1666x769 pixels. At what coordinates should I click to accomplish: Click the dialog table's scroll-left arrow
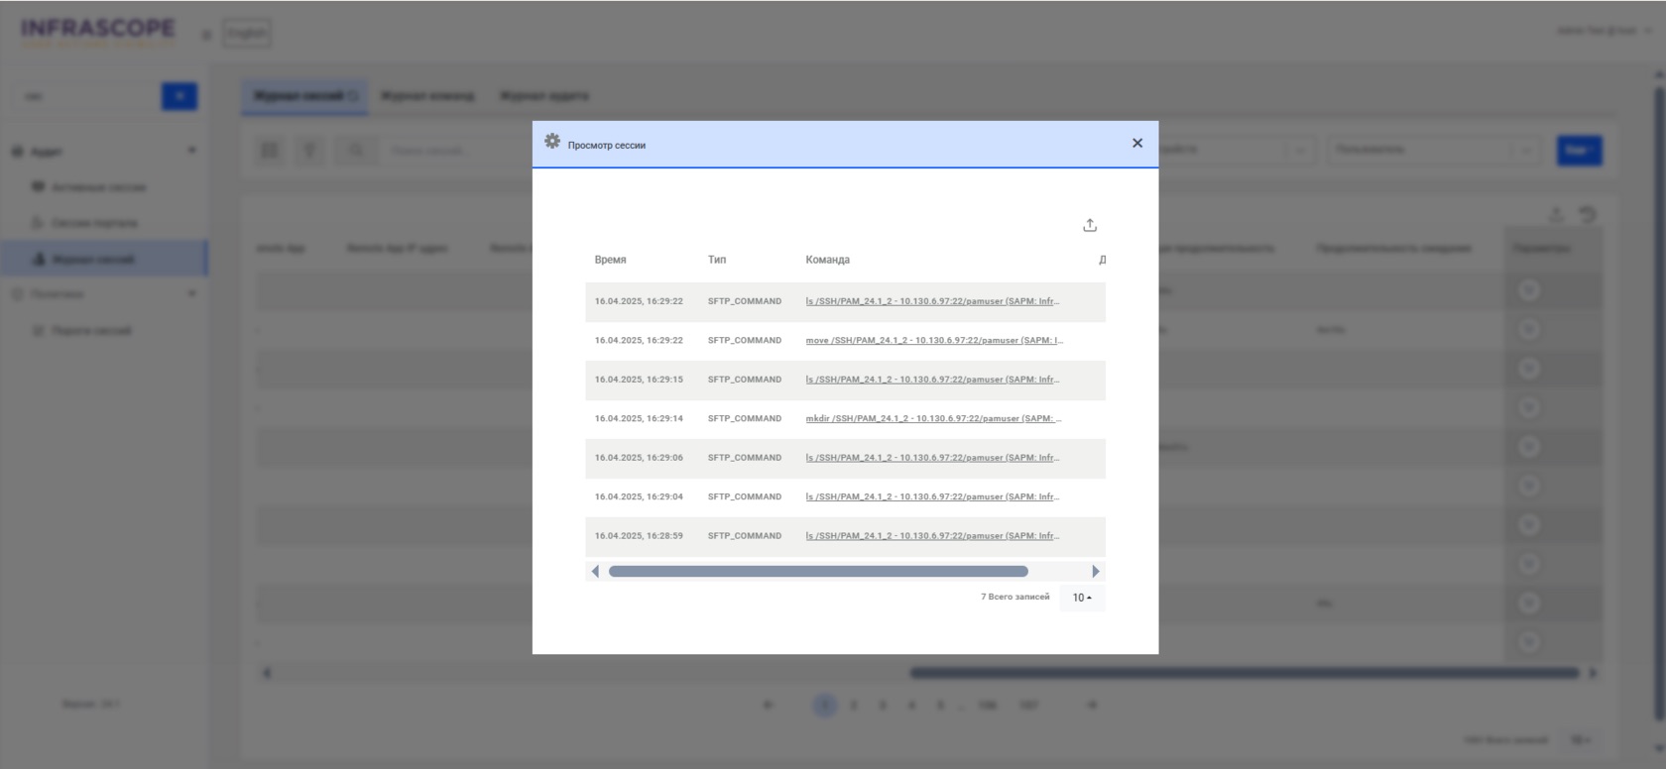coord(595,571)
